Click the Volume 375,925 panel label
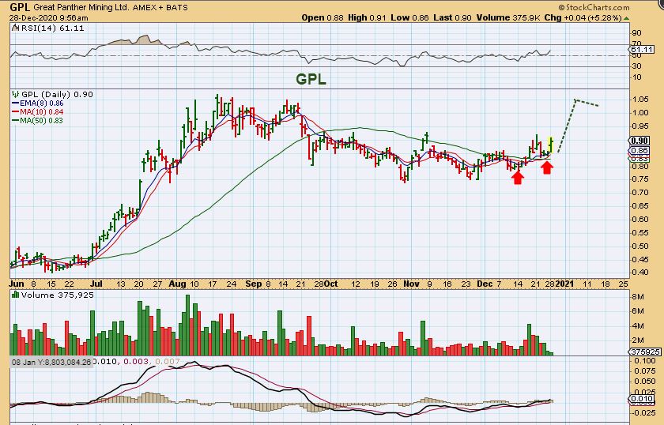 (x=58, y=295)
